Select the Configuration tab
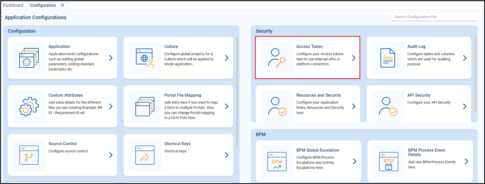Viewport: 485px width, 184px height. (43, 5)
